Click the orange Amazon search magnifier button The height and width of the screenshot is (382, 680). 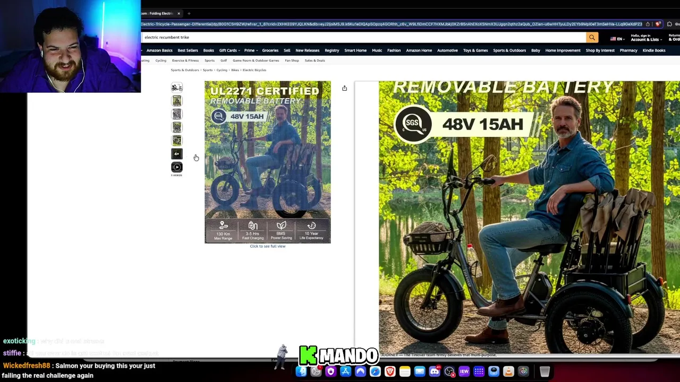coord(592,37)
